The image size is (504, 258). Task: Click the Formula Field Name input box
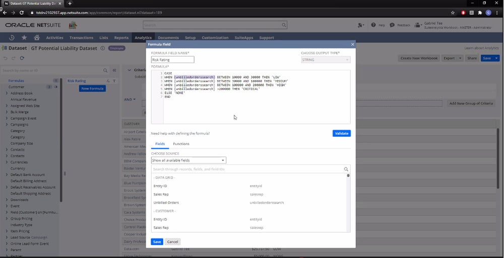coord(172,60)
